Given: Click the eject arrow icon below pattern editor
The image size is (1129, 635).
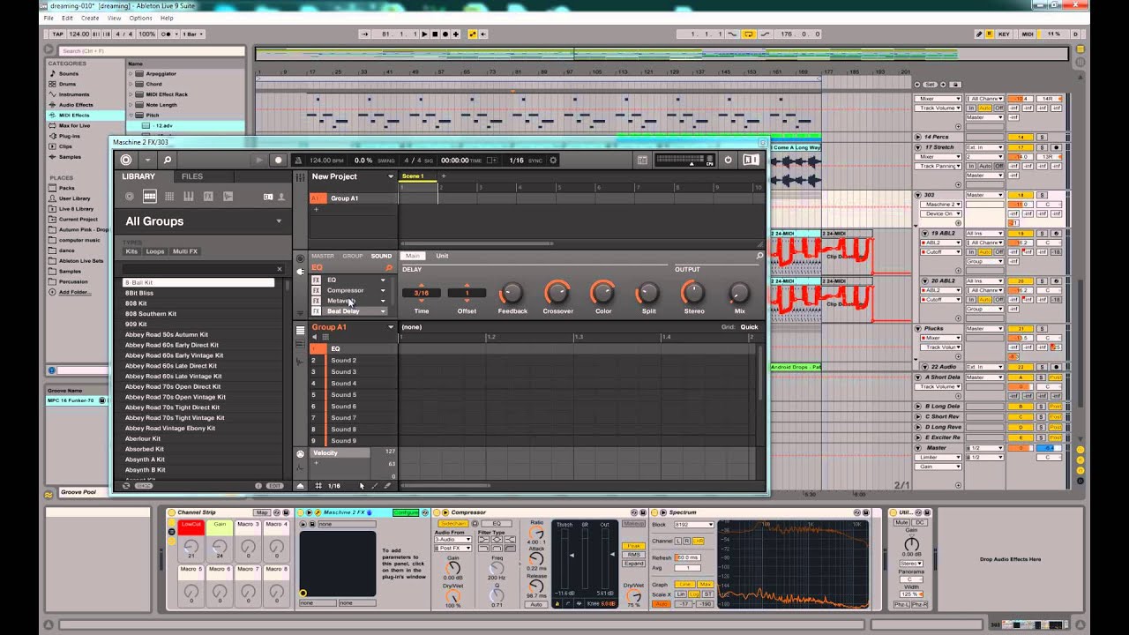Looking at the screenshot, I should tap(300, 486).
